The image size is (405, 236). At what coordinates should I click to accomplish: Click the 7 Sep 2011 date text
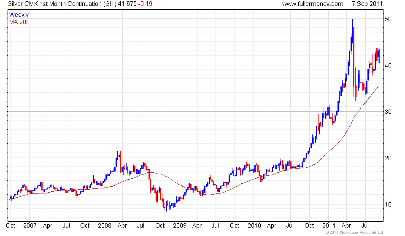click(367, 4)
